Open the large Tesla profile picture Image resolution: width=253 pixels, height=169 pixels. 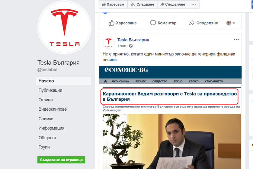click(x=65, y=28)
